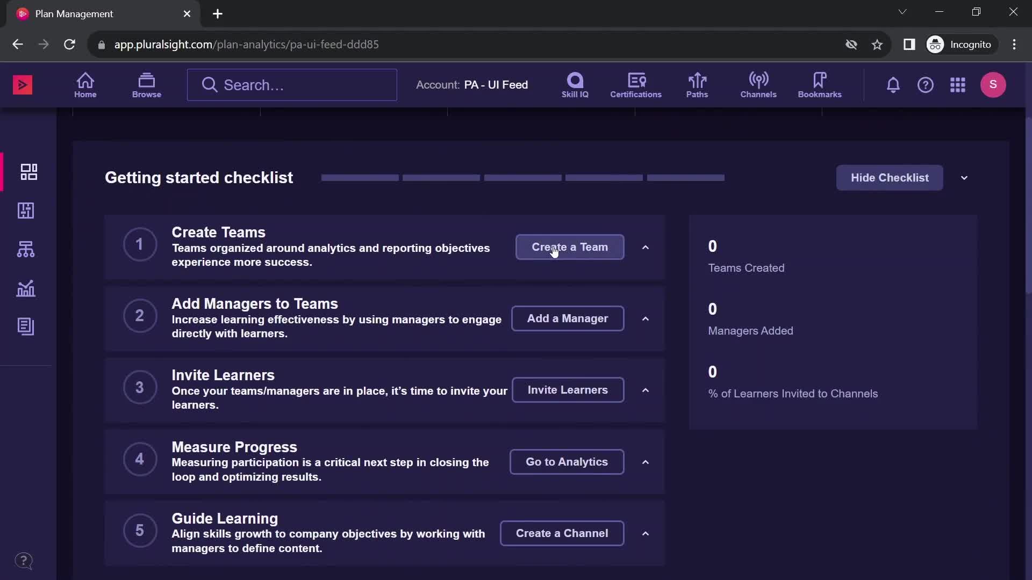Click the Go to Analytics button
The height and width of the screenshot is (580, 1032).
pyautogui.click(x=567, y=462)
